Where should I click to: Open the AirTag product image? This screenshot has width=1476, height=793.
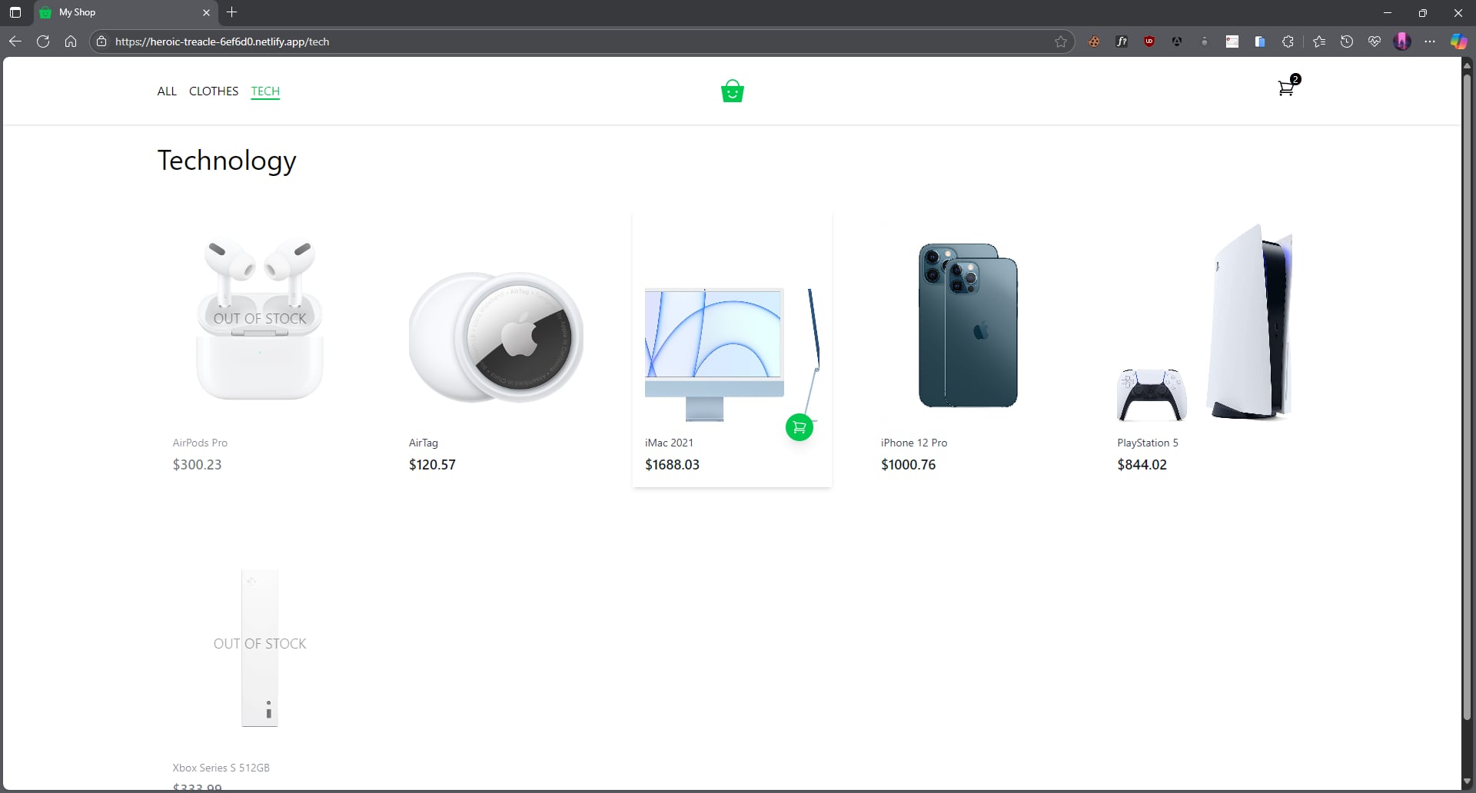click(496, 337)
